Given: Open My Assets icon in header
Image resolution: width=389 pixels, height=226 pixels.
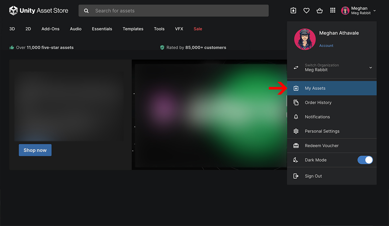Looking at the screenshot, I should [x=293, y=11].
